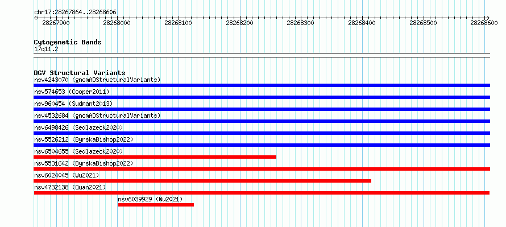Open variant nsv574653 (Cooper2011) label
The height and width of the screenshot is (227, 506).
(x=72, y=92)
